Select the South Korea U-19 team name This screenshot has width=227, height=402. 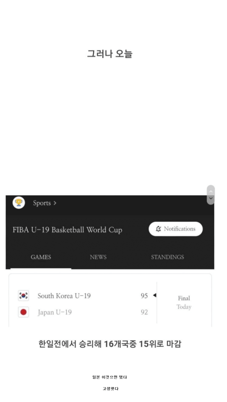coord(64,296)
